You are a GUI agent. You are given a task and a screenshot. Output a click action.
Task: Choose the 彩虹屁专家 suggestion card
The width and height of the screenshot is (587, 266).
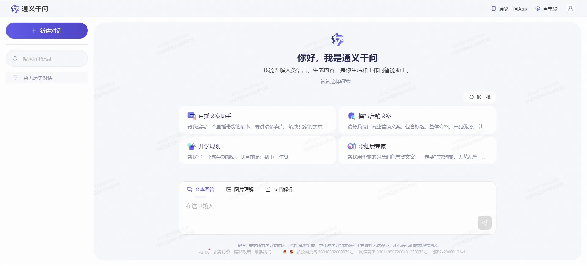[417, 150]
